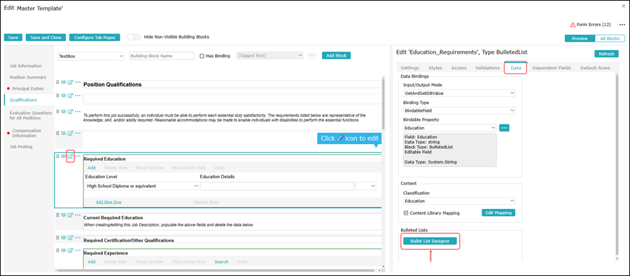Screen dimensions: 630x276
Task: Click edit icon for Current Required Education block
Action: coord(70,215)
